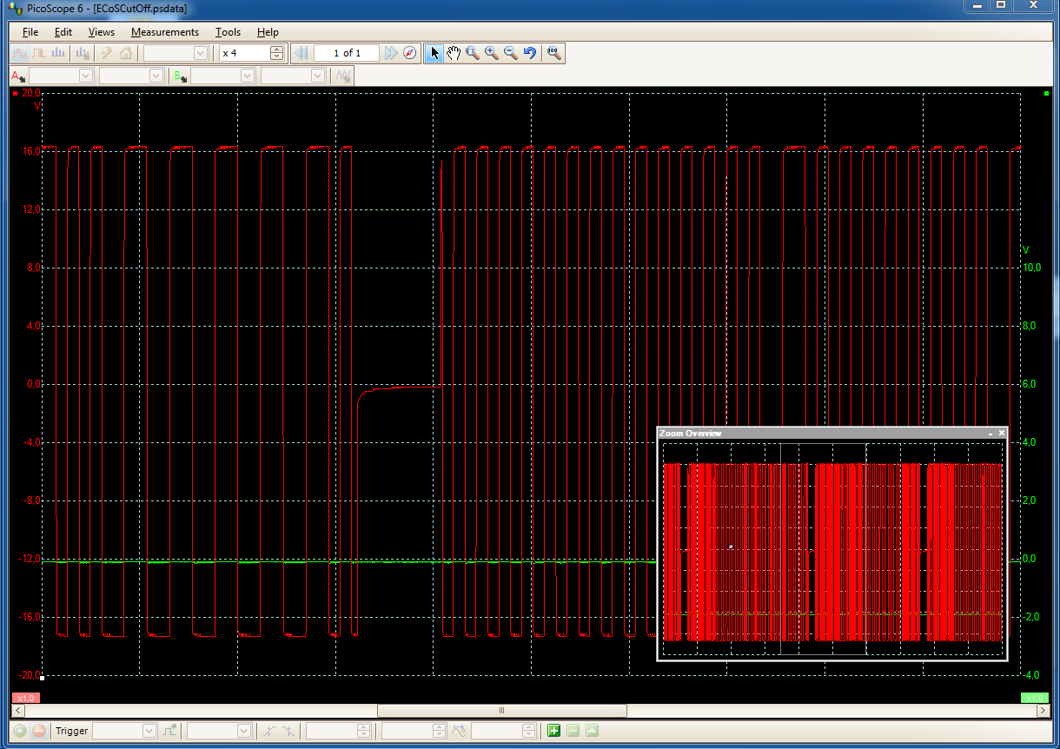This screenshot has height=749, width=1060.
Task: Click the green add measurement button
Action: tap(553, 731)
